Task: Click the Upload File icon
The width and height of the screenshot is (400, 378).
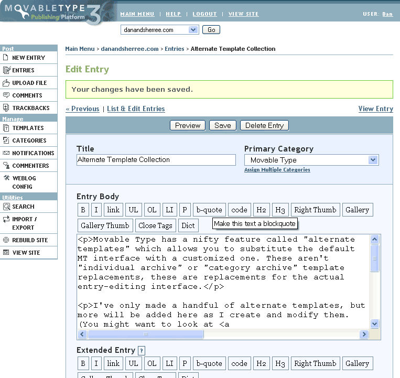Action: 6,83
